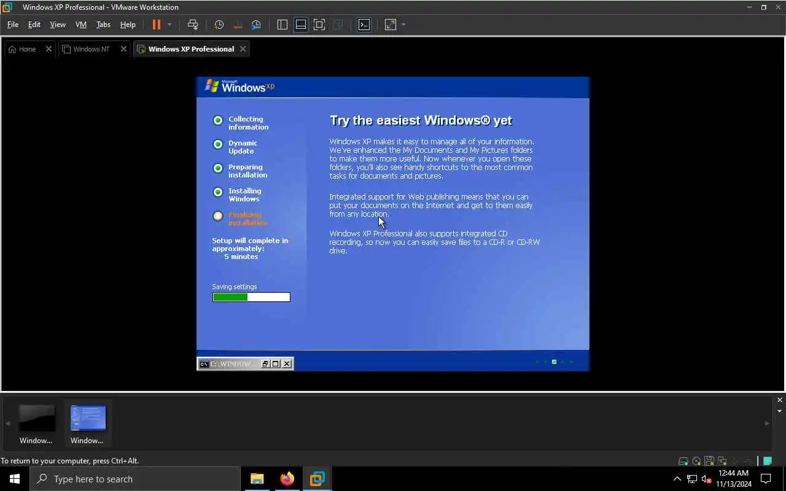The height and width of the screenshot is (491, 786).
Task: Click the 'Setup will complete in approximately' text
Action: point(250,244)
